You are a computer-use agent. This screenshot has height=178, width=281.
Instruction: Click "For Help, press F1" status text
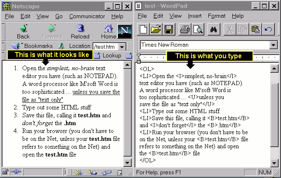tap(158, 173)
